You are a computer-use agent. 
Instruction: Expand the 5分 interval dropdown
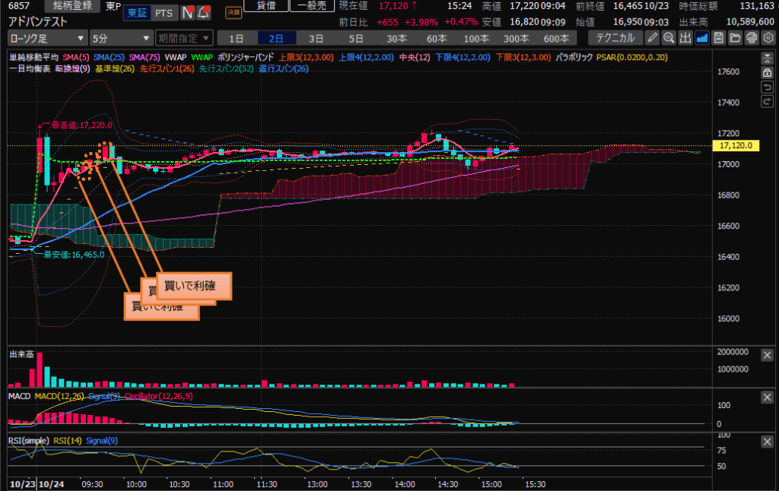[x=119, y=37]
